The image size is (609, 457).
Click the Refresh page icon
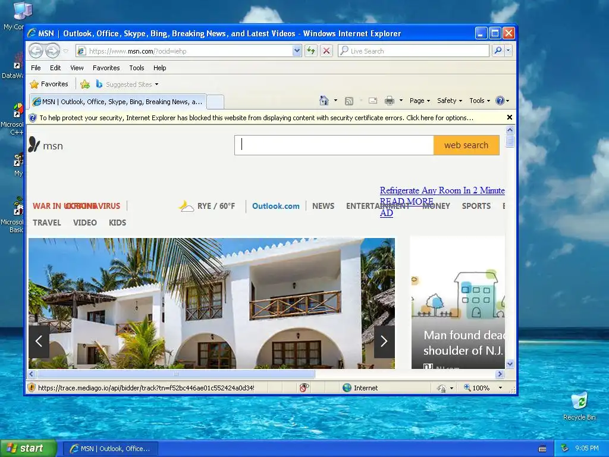(310, 51)
